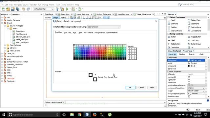Switch to the Source editor view

[x=48, y=18]
